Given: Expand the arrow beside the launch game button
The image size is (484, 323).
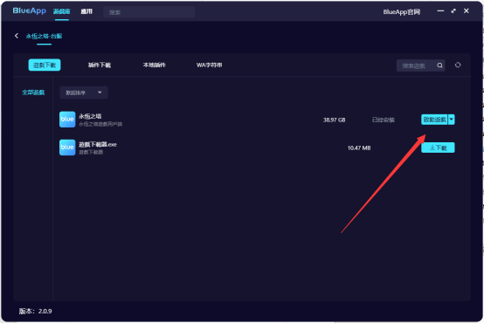Looking at the screenshot, I should (452, 120).
